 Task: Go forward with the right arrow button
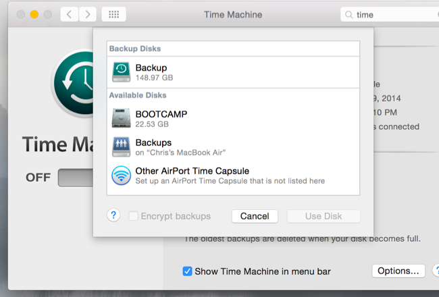88,14
